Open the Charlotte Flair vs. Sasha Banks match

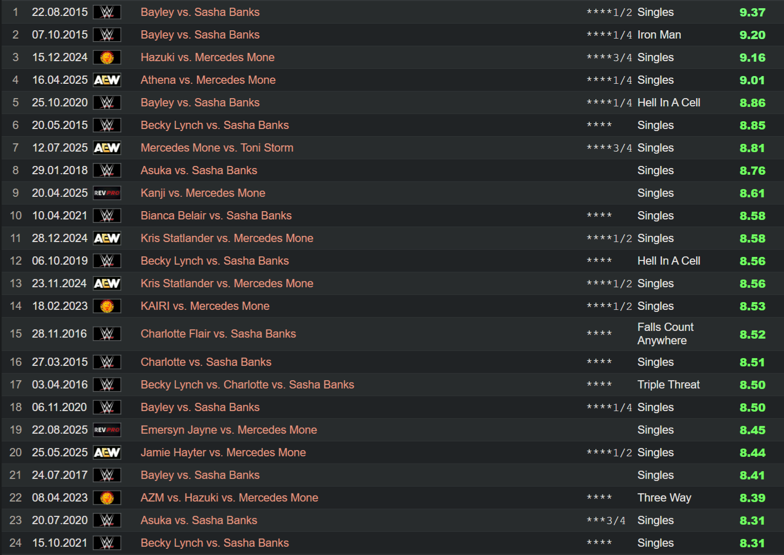[x=218, y=334]
